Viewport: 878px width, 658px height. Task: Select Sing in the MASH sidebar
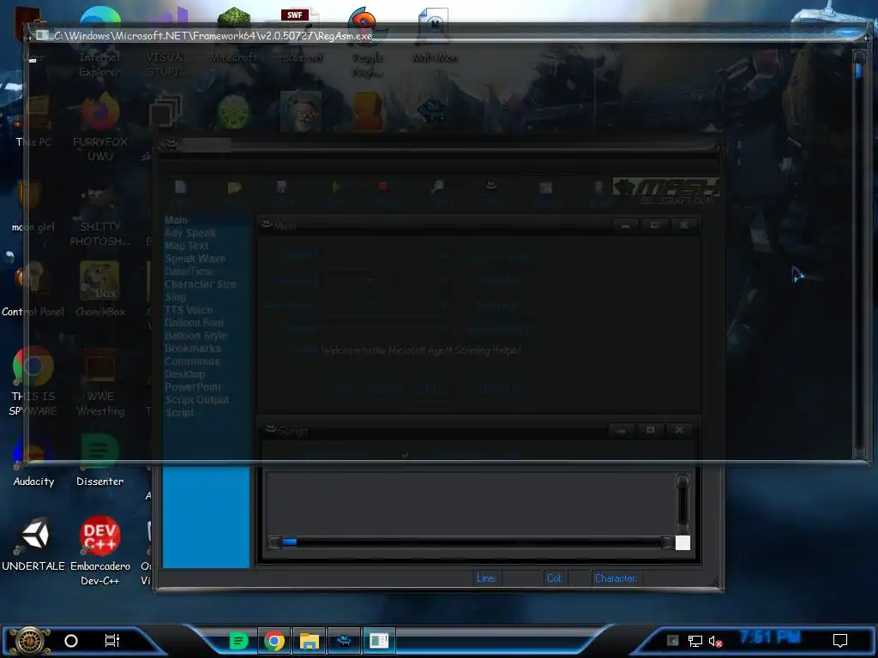(x=175, y=297)
